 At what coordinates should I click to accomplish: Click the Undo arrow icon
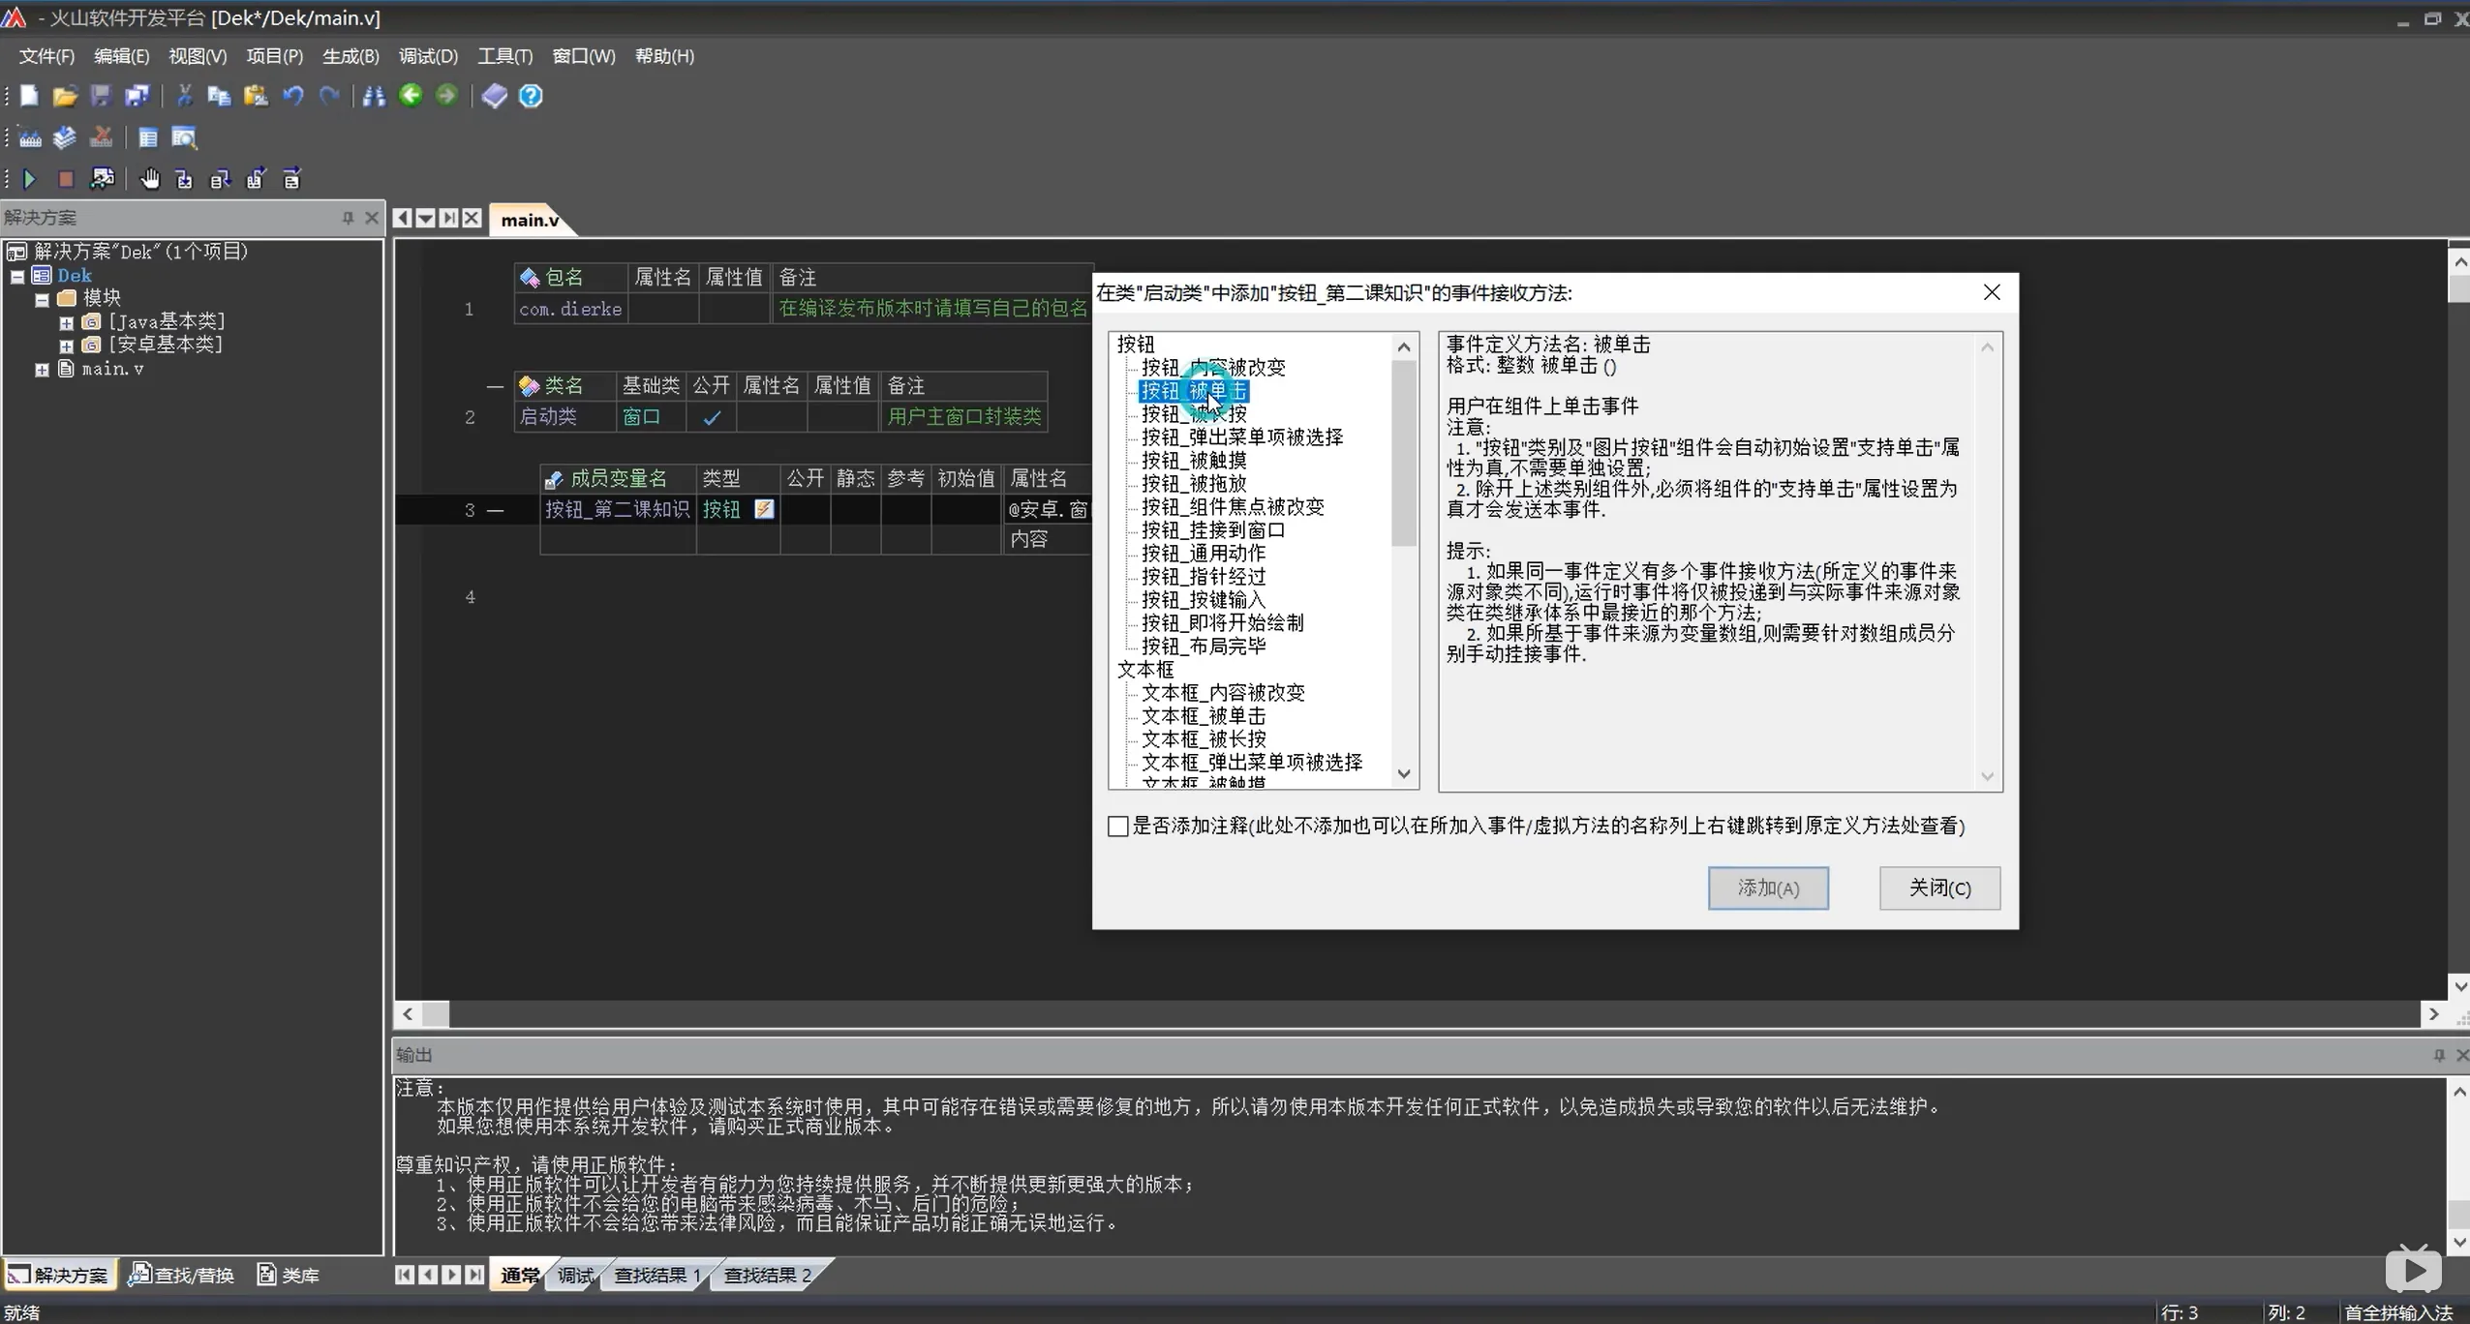click(x=292, y=96)
